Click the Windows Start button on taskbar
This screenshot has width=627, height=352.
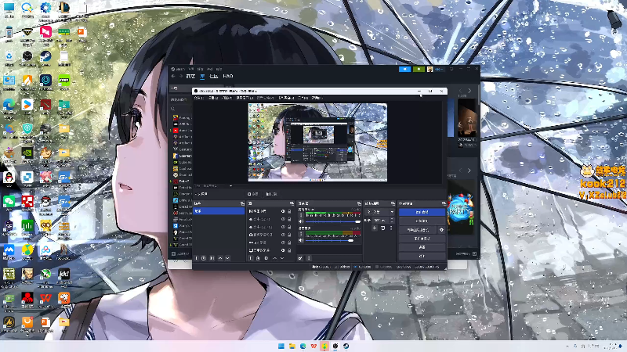281,346
